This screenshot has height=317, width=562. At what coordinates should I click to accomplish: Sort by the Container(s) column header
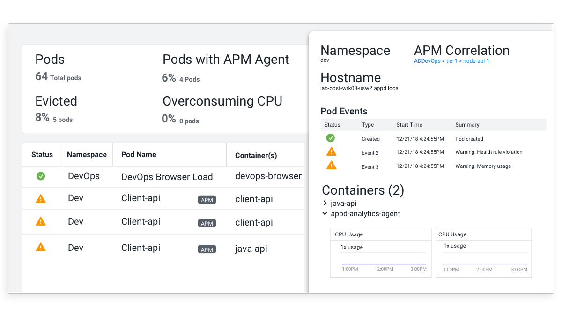coord(256,155)
